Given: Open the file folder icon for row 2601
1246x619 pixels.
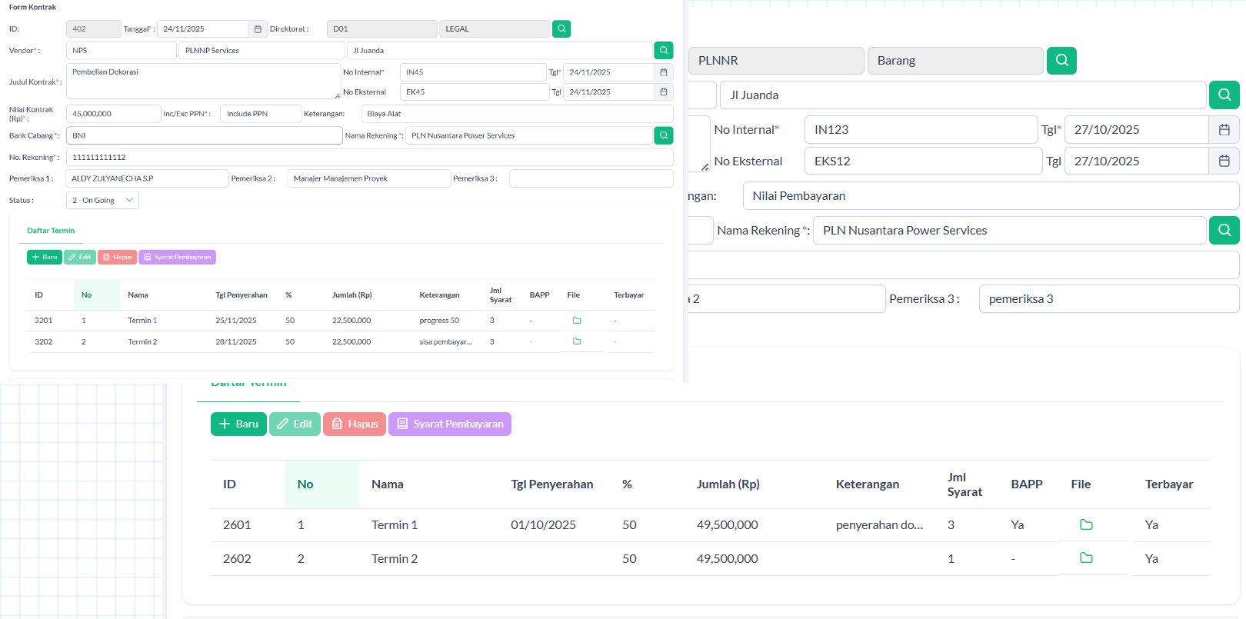Looking at the screenshot, I should tap(1086, 525).
